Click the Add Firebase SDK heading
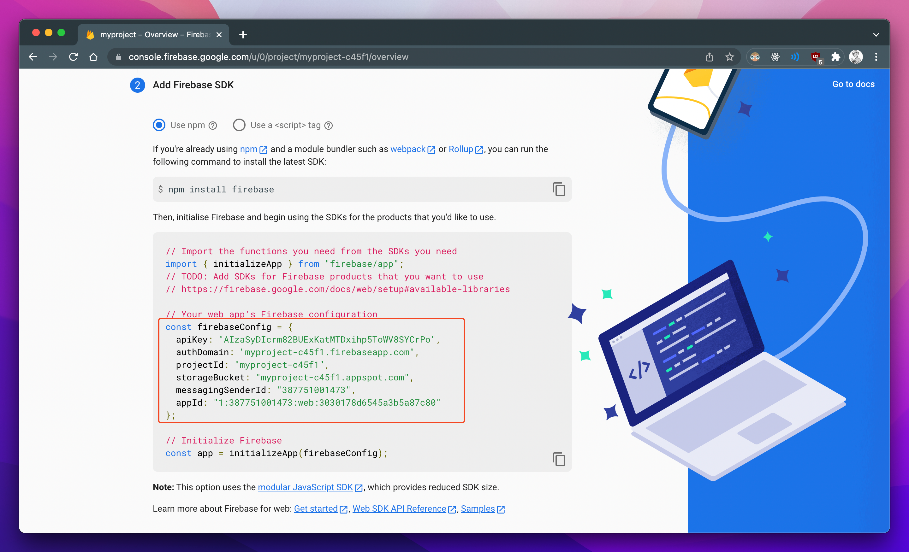Screen dimensions: 909x552 (x=193, y=85)
